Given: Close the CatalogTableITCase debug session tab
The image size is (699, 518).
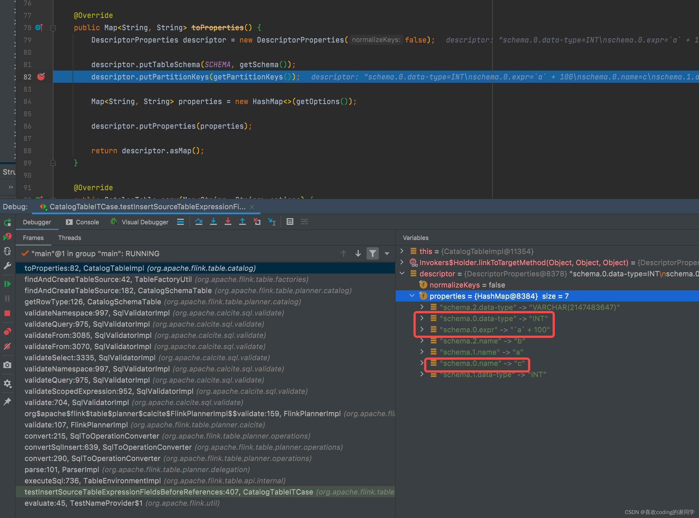Looking at the screenshot, I should [x=252, y=207].
